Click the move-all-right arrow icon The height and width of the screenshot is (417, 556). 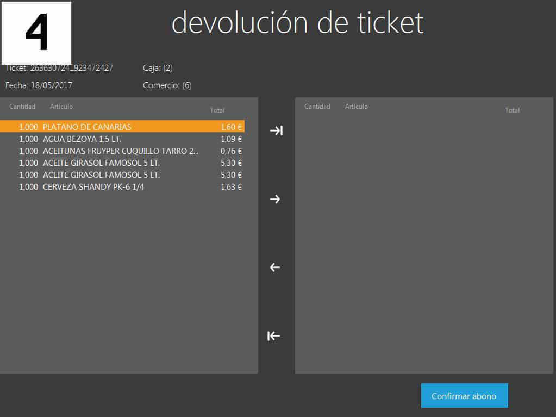(276, 130)
